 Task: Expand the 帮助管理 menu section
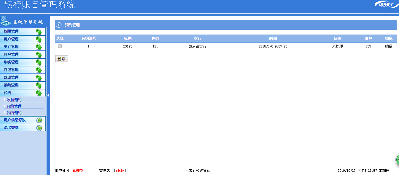point(23,77)
